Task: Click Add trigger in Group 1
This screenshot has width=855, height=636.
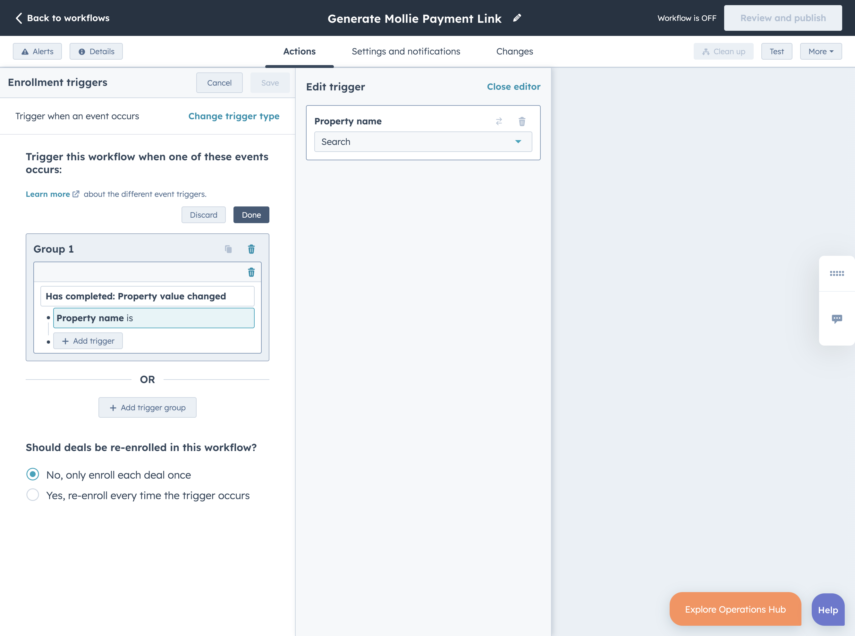Action: pos(88,341)
